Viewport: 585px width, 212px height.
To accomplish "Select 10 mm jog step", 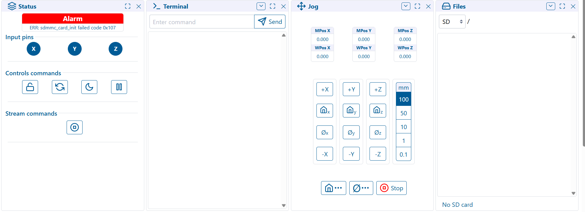I will point(404,127).
